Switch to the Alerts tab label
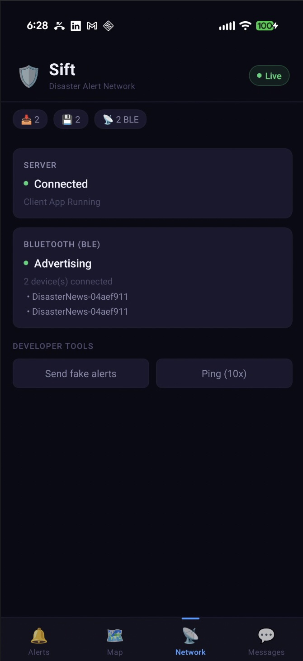The width and height of the screenshot is (303, 661). pyautogui.click(x=39, y=652)
